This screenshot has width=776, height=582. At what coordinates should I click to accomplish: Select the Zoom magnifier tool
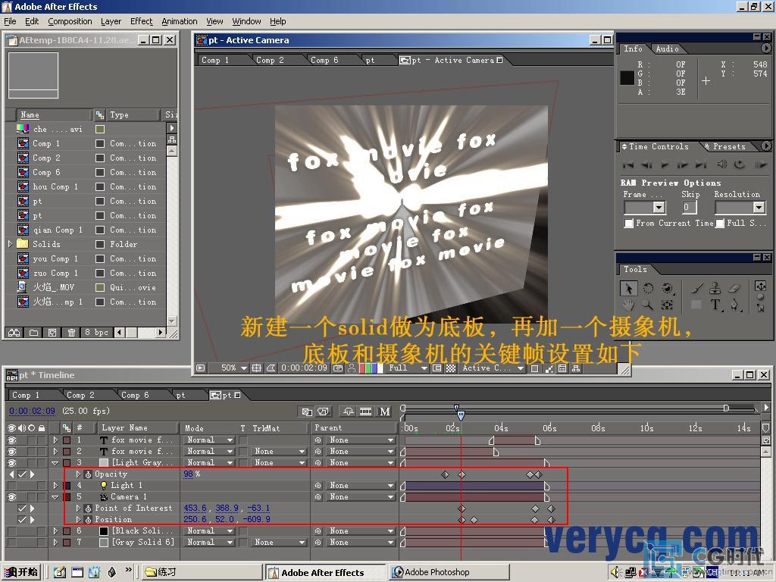[647, 305]
